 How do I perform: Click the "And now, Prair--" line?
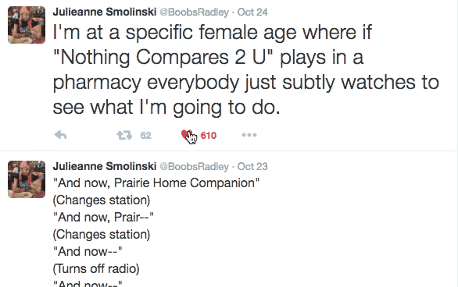tap(103, 217)
